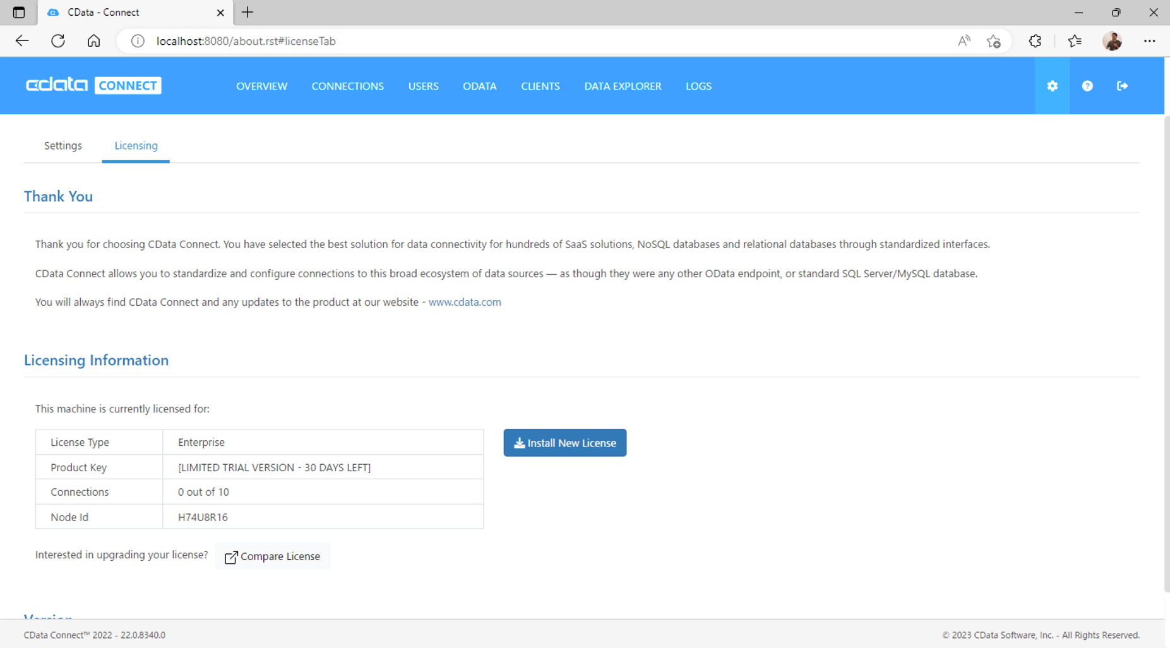Close the CData - Connect tab

[x=220, y=13]
